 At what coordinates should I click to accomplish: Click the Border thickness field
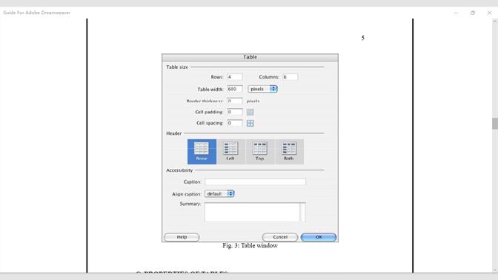(x=235, y=101)
